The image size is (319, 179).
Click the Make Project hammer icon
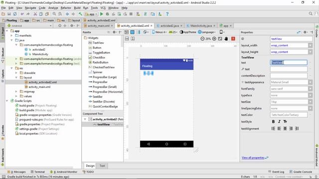click(x=80, y=14)
